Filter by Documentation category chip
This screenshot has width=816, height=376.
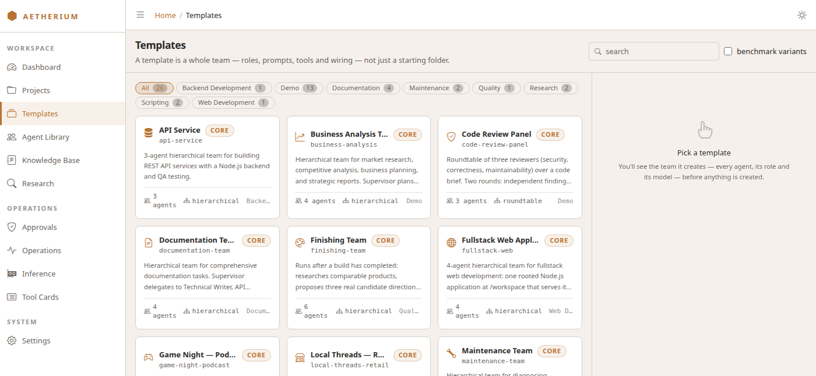[x=363, y=88]
